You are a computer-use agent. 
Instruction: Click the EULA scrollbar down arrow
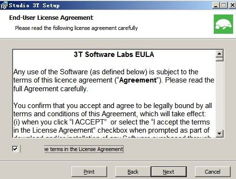(220, 134)
